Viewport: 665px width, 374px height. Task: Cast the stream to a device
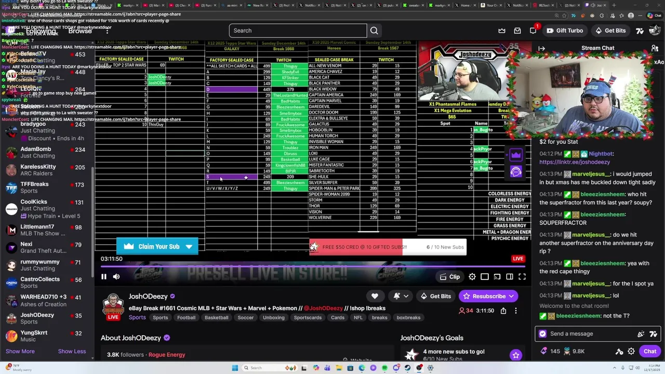tap(497, 277)
